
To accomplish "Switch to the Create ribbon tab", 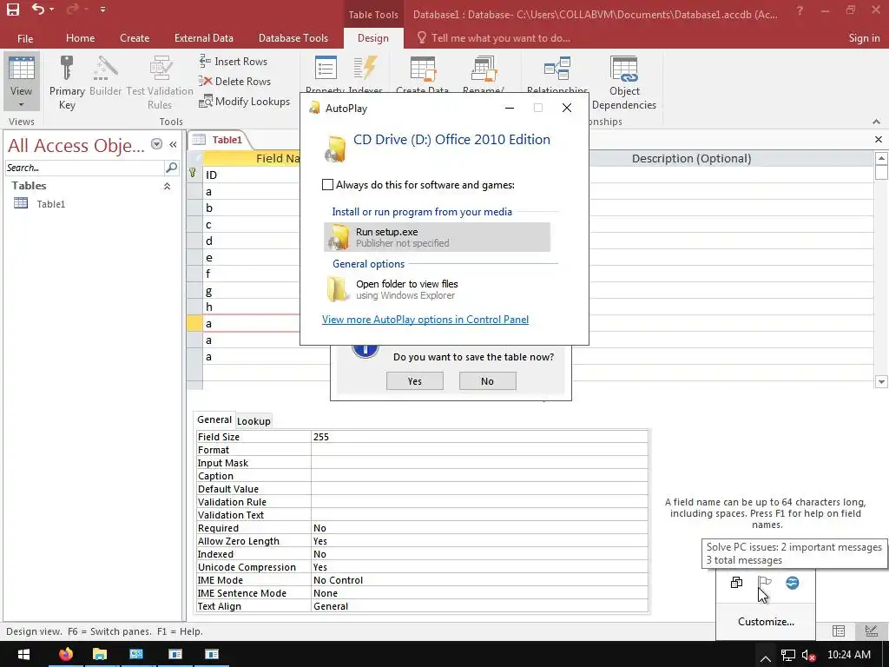I will (x=135, y=38).
